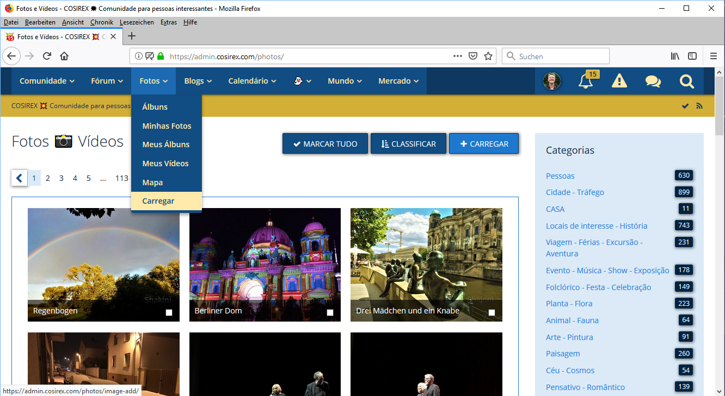
Task: Click the Firefox Suchen search field
Action: click(x=561, y=56)
